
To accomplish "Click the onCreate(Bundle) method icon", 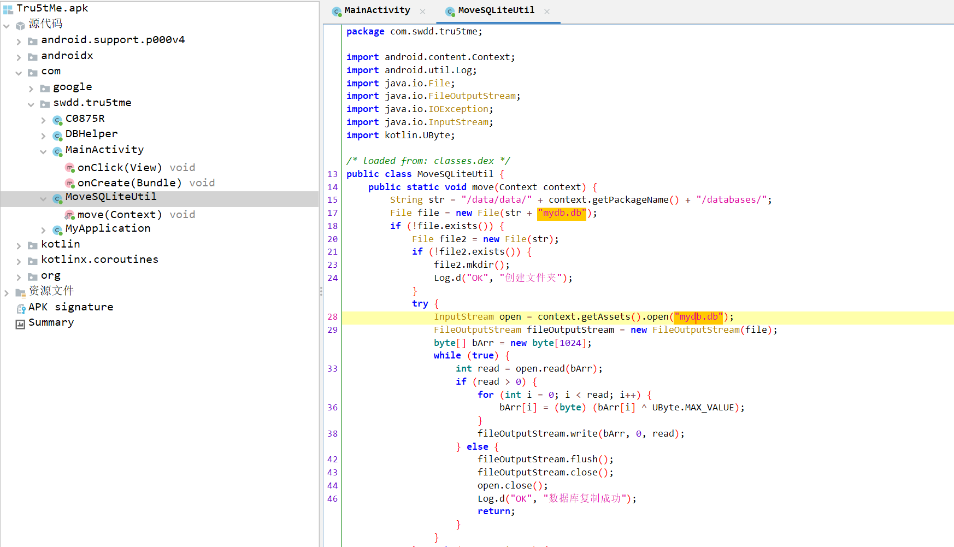I will pos(69,183).
